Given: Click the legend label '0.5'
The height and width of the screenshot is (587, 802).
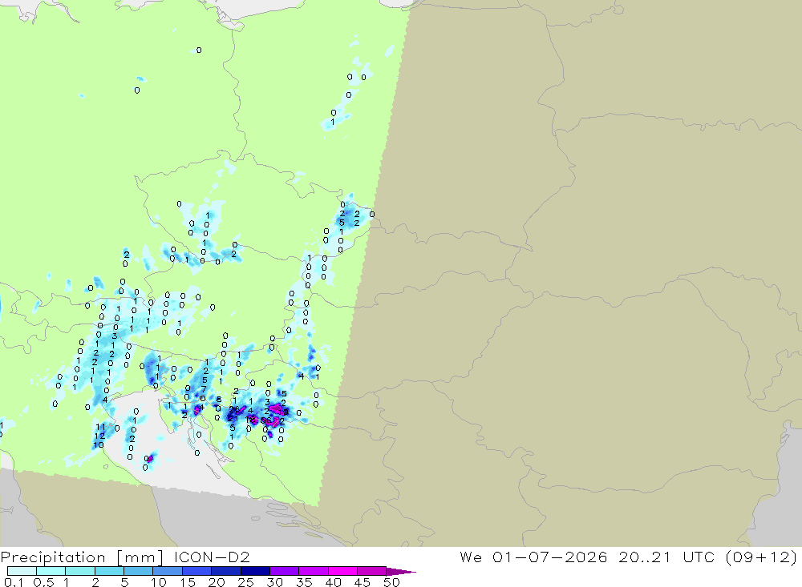Looking at the screenshot, I should pyautogui.click(x=43, y=582).
